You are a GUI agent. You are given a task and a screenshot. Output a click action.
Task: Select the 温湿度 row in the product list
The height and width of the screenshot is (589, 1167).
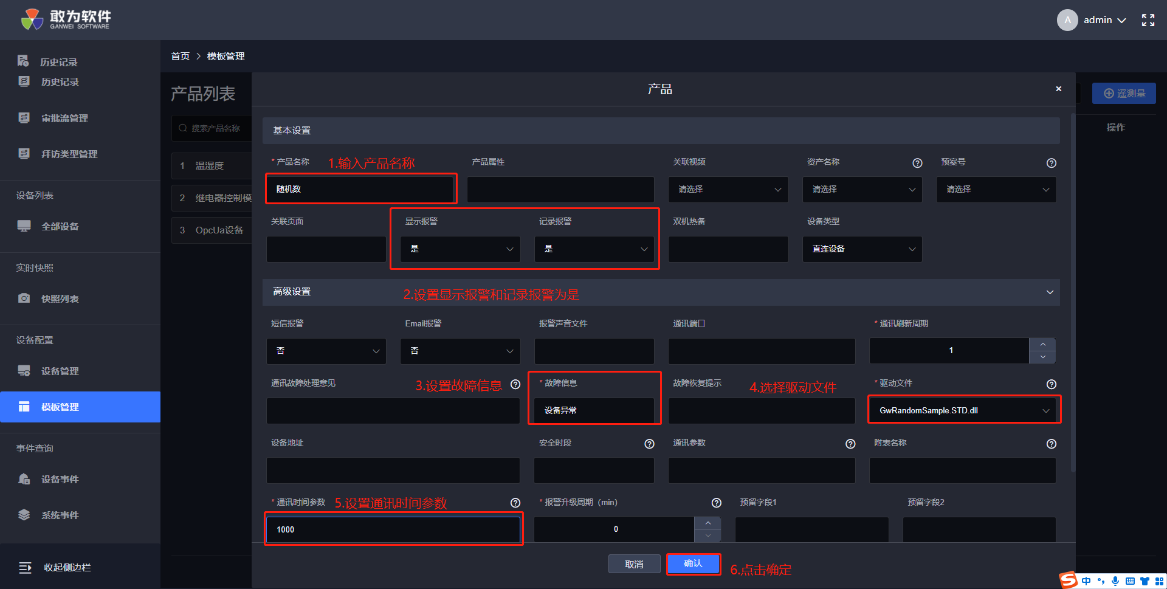(212, 165)
